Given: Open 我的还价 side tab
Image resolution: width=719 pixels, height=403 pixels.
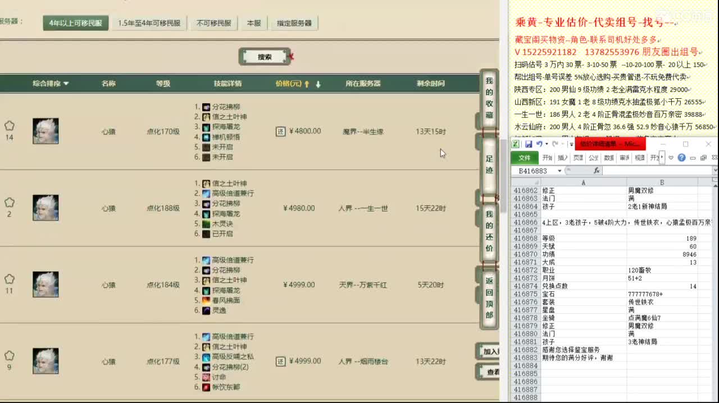Looking at the screenshot, I should click(489, 231).
